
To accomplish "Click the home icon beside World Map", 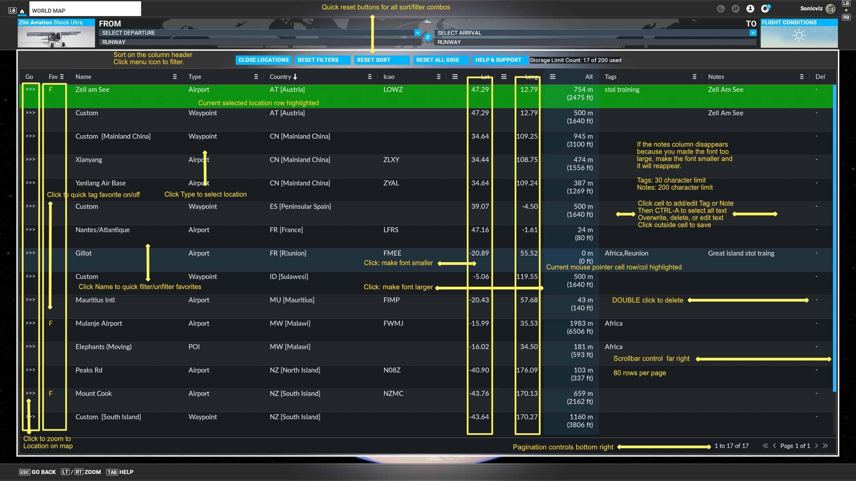I will pos(22,11).
